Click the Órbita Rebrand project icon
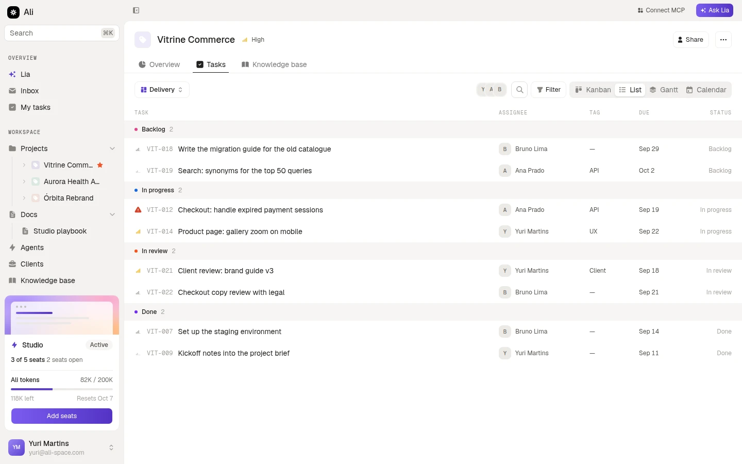 36,198
